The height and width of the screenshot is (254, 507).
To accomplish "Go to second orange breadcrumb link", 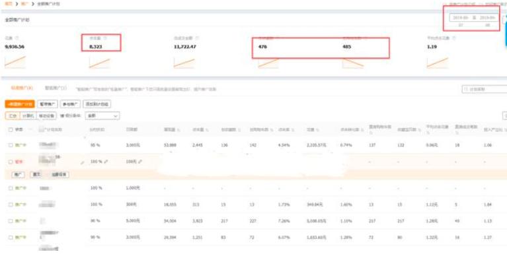I will (24, 4).
